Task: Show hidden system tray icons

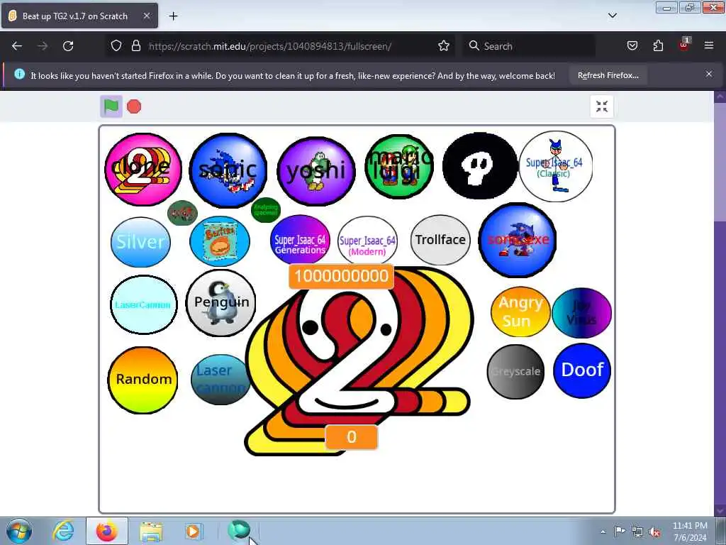Action: (603, 532)
